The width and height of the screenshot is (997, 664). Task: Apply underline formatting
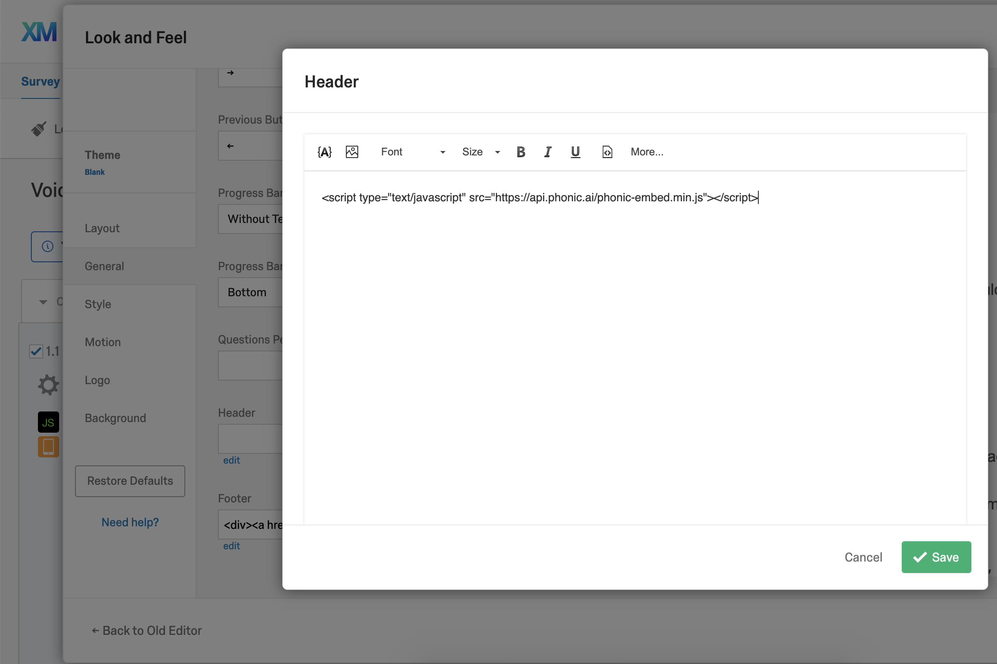click(575, 151)
